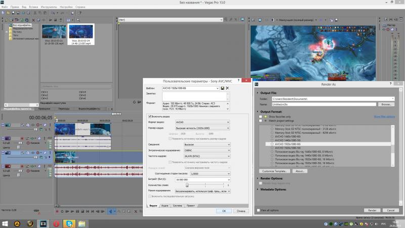405x228 pixels.
Task: Click the trimmer play icon below the trimmer
Action: [x=139, y=102]
